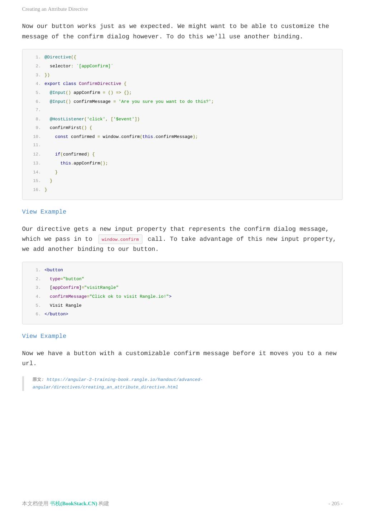Open the first View Example link
The width and height of the screenshot is (365, 516).
pyautogui.click(x=44, y=212)
